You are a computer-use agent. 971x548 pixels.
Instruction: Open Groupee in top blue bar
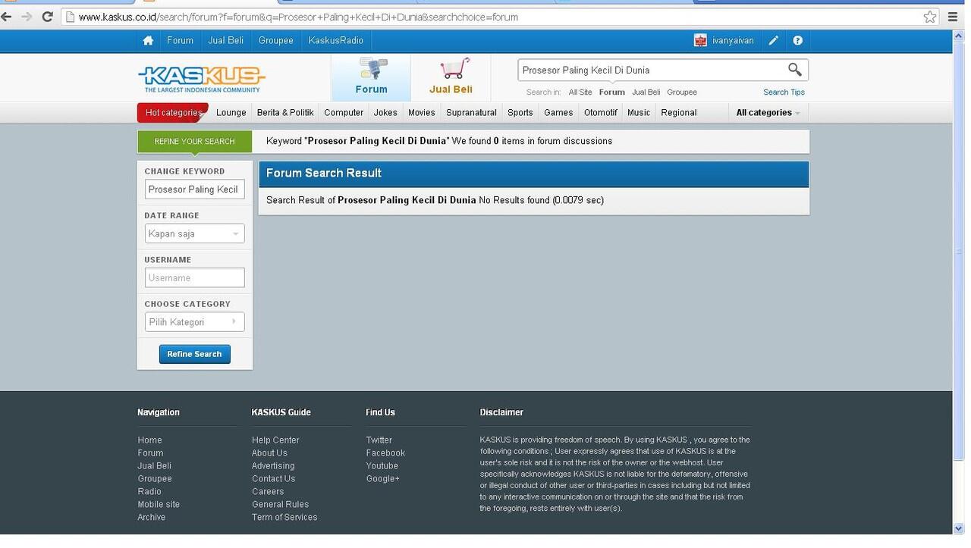click(x=275, y=41)
